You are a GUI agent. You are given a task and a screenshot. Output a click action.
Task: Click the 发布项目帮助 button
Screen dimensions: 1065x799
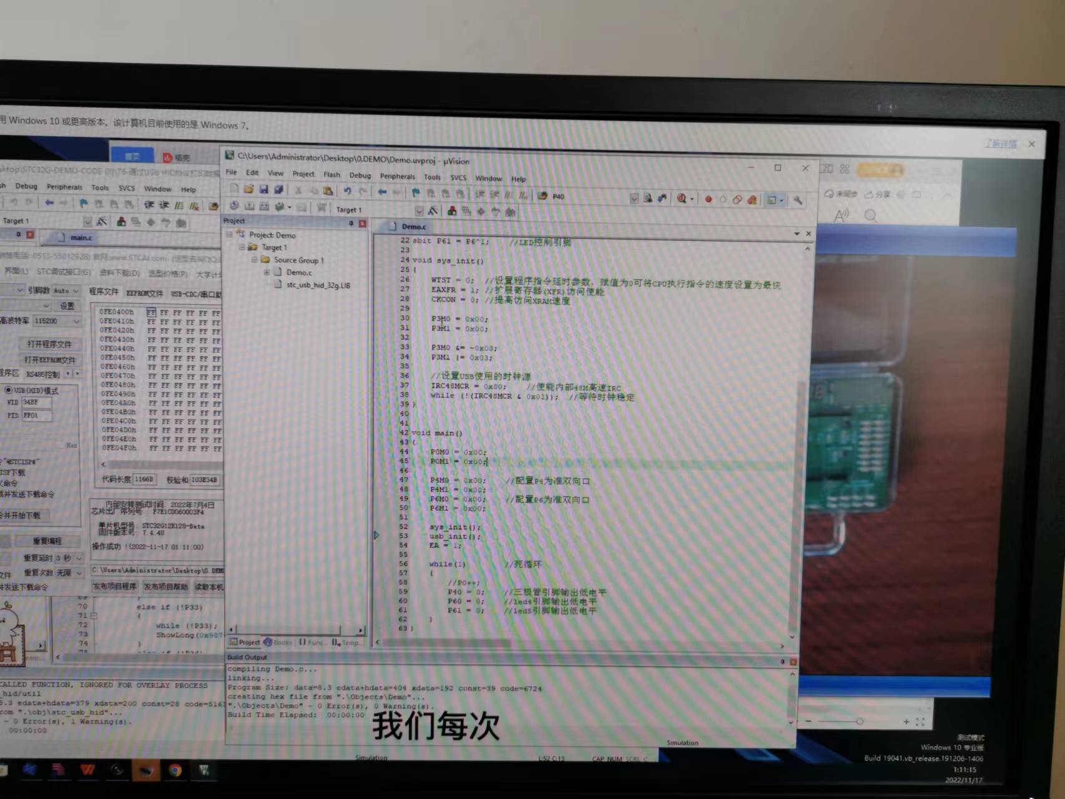click(x=165, y=587)
